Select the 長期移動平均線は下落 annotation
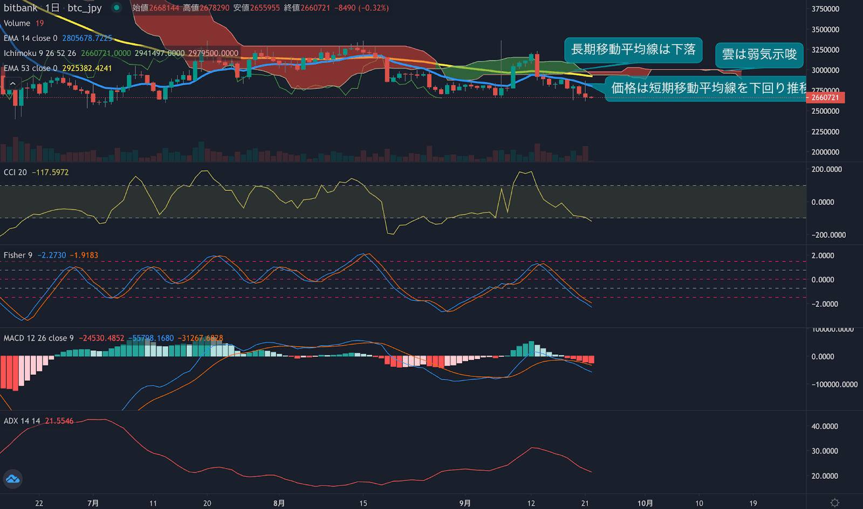The width and height of the screenshot is (863, 509). (633, 50)
